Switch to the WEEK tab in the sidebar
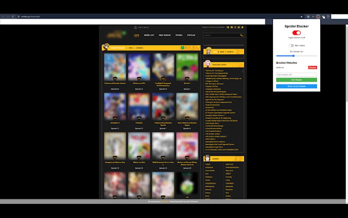Image resolution: width=348 pixels, height=218 pixels. 222,52
